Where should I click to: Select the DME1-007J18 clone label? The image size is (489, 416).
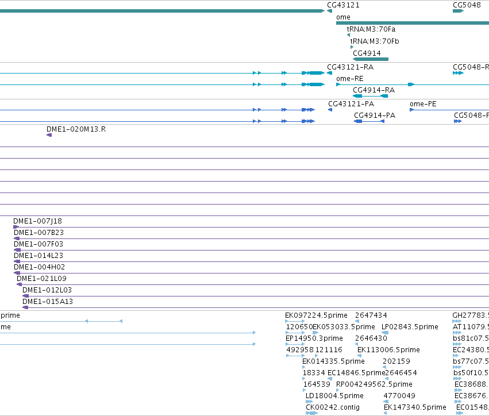coord(37,221)
